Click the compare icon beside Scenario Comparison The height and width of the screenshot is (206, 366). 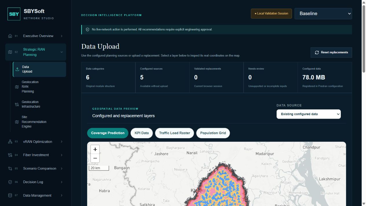tap(10, 168)
